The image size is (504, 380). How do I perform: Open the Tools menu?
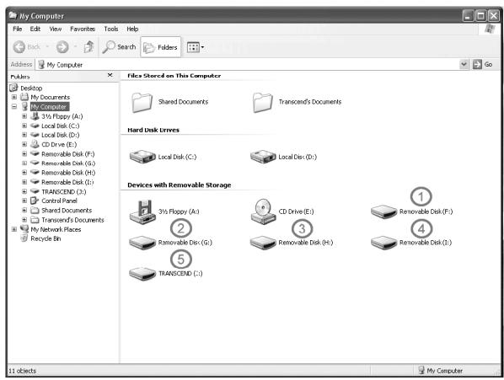pos(111,29)
